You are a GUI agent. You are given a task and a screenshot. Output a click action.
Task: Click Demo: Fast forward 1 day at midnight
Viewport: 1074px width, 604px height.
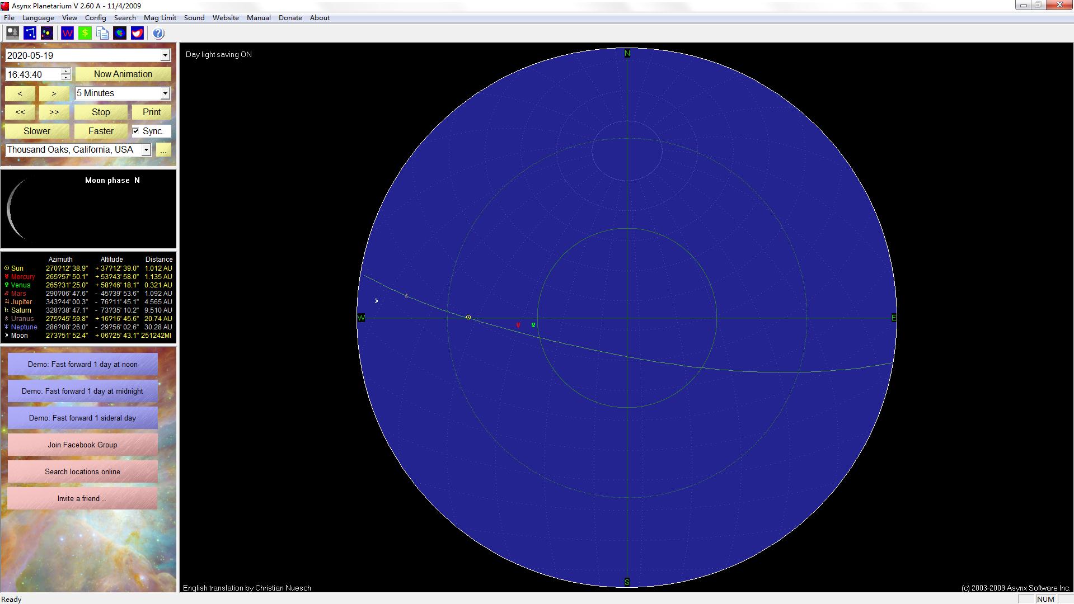click(83, 391)
